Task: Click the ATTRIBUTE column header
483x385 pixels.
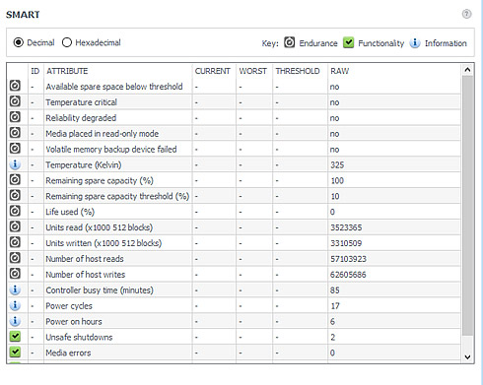Action: pos(67,71)
